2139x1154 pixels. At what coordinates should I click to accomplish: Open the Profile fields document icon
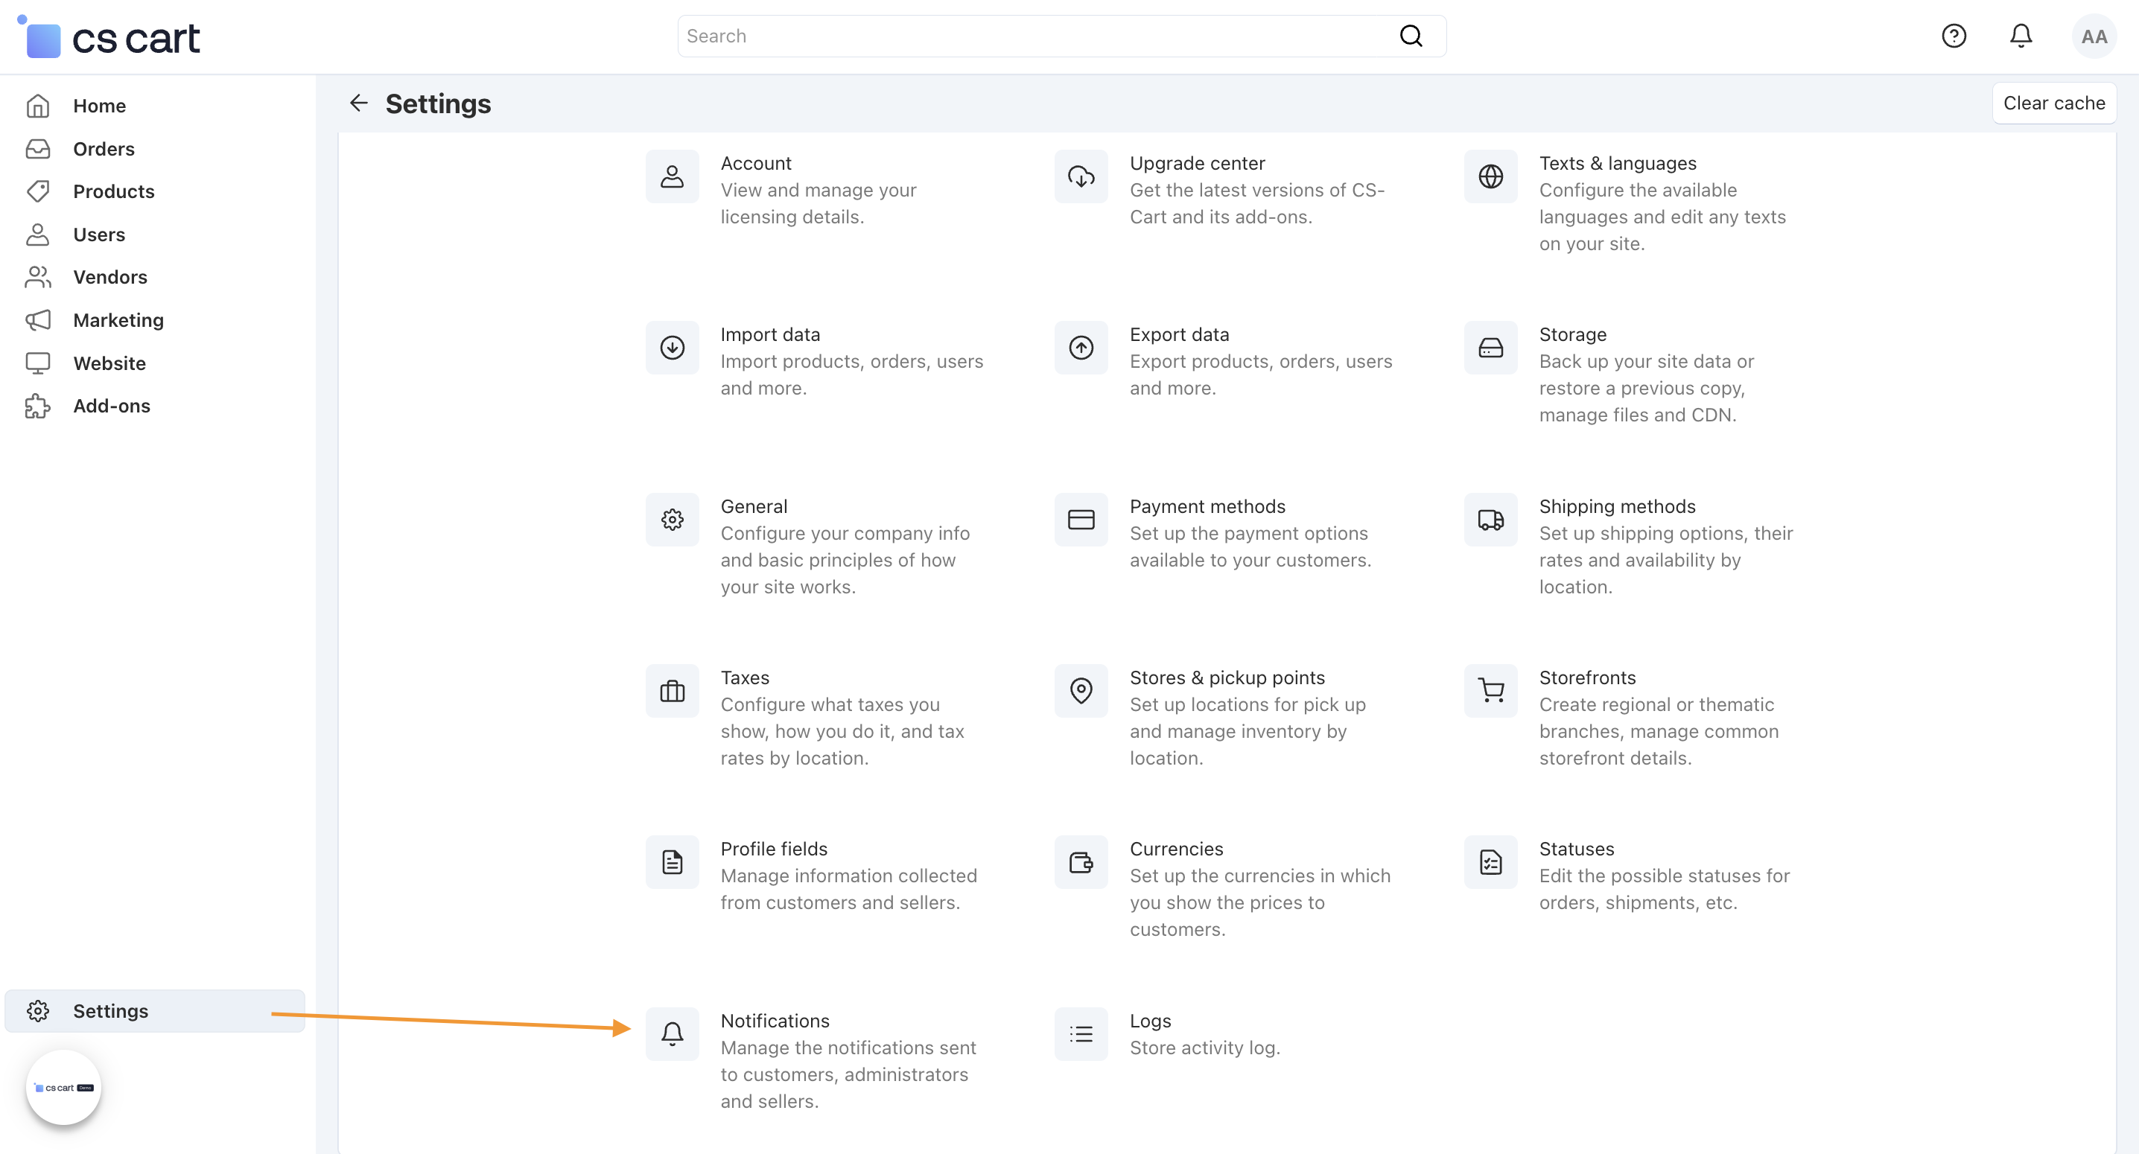(672, 861)
